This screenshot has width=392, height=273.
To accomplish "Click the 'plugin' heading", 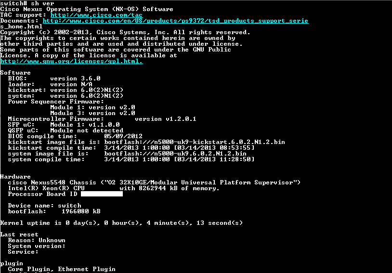I will (12, 263).
